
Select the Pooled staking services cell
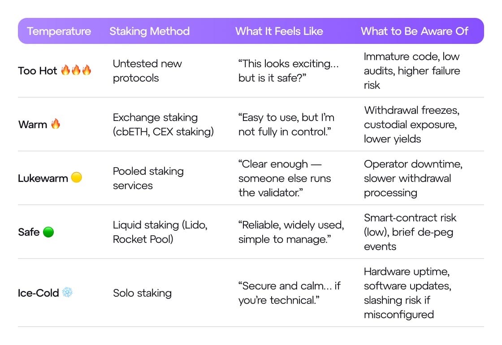tap(148, 178)
